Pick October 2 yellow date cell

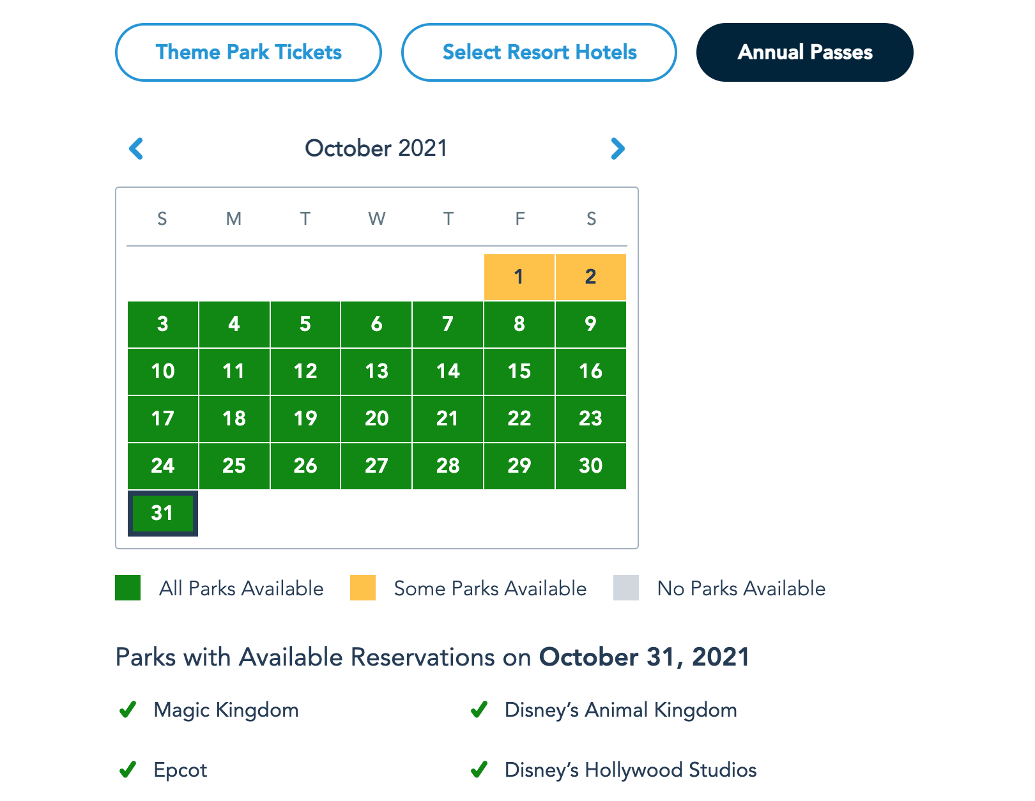591,277
